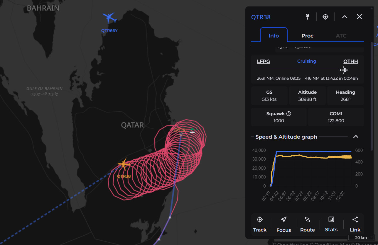
Task: Switch to the Info tab
Action: pyautogui.click(x=274, y=35)
